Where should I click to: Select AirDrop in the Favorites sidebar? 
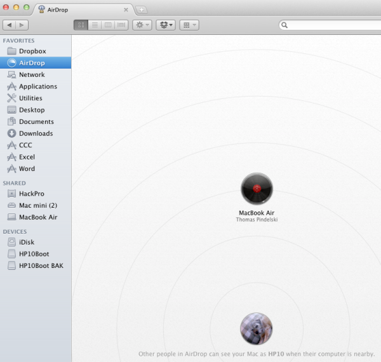pyautogui.click(x=36, y=63)
